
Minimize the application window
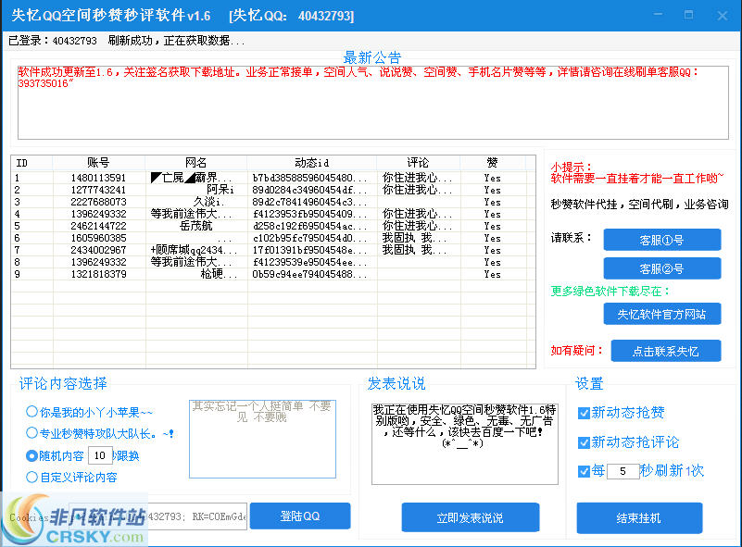point(658,15)
